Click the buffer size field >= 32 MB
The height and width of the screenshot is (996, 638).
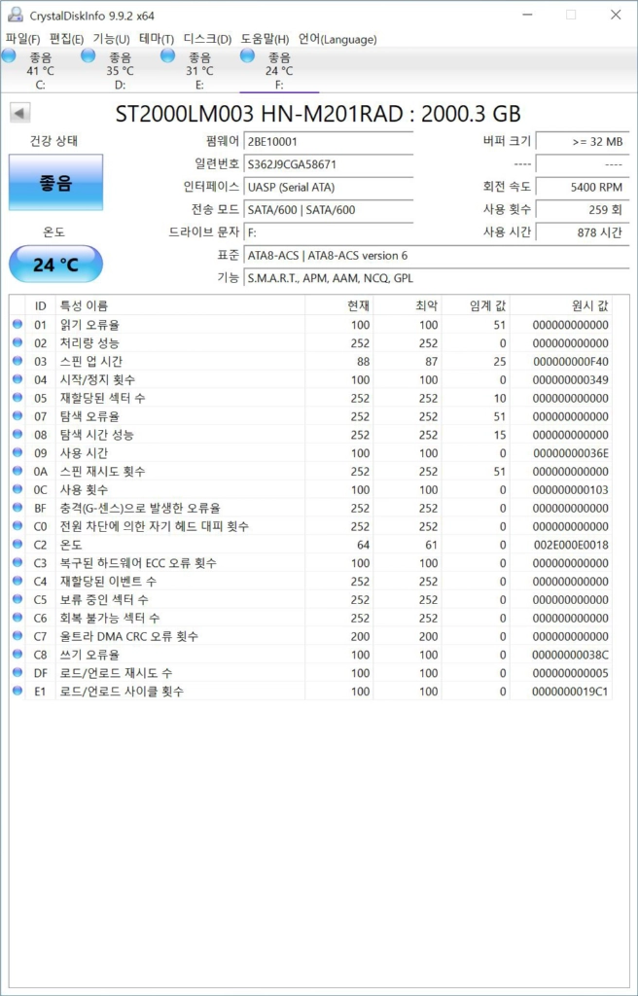[x=582, y=141]
